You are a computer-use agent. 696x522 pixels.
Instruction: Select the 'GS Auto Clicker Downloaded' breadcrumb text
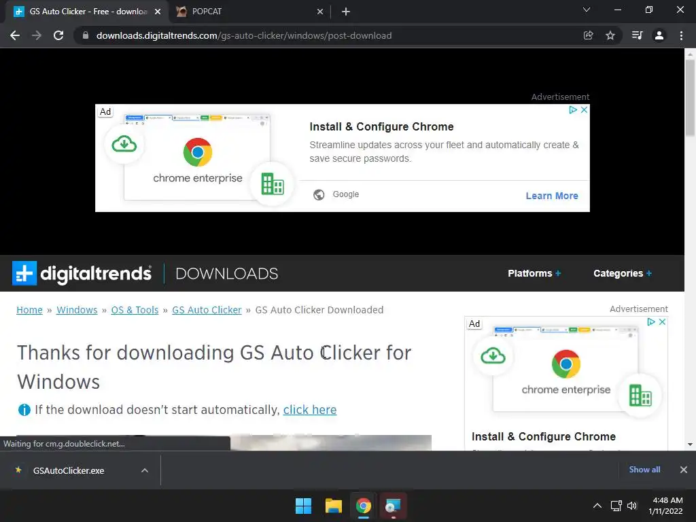[319, 310]
